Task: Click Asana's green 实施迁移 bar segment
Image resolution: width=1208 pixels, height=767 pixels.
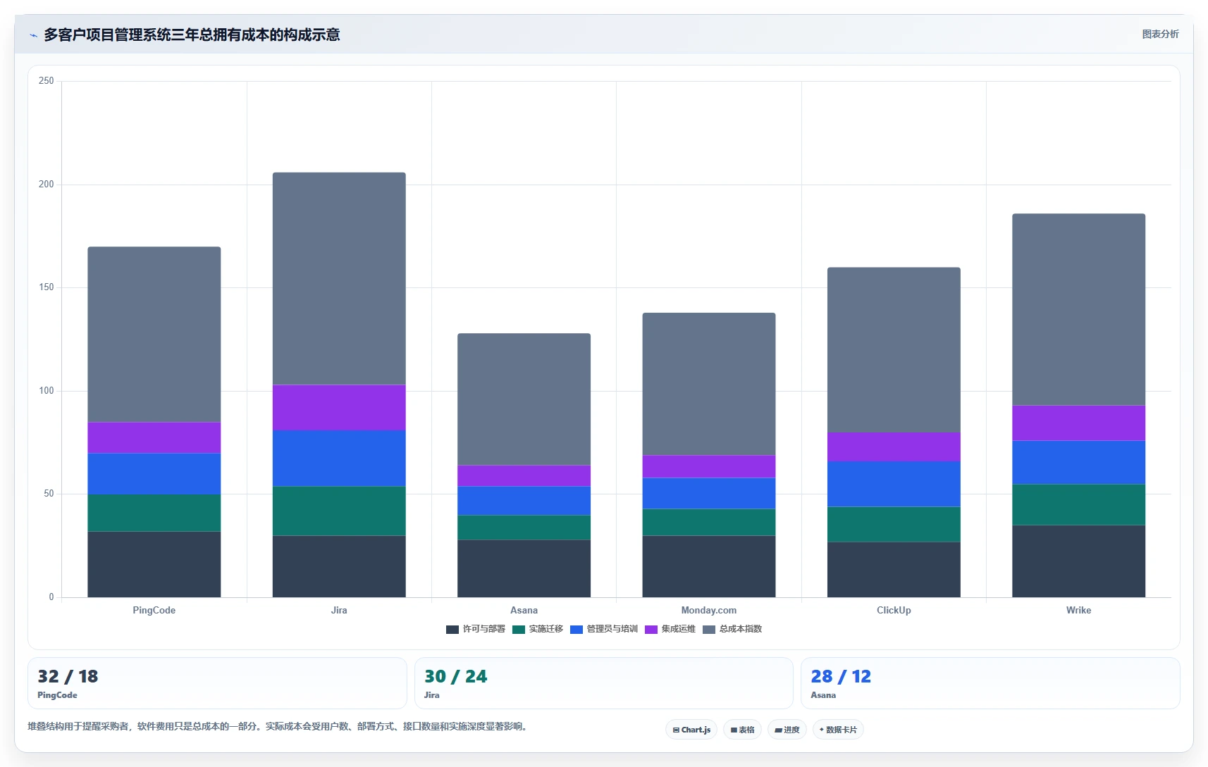Action: click(x=524, y=528)
